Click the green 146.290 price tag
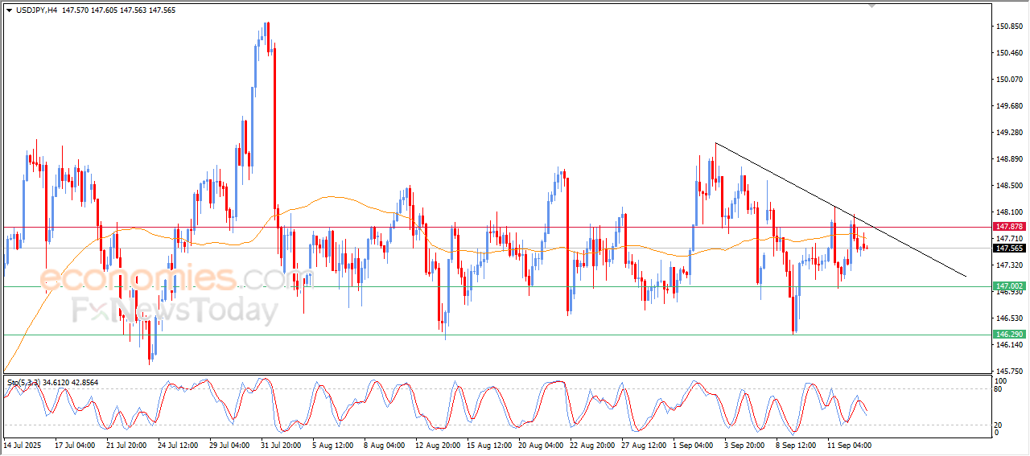 point(1009,334)
